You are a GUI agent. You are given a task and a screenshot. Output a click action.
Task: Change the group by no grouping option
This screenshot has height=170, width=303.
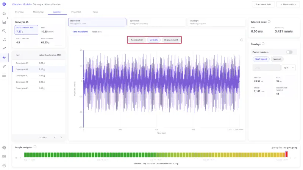point(290,147)
